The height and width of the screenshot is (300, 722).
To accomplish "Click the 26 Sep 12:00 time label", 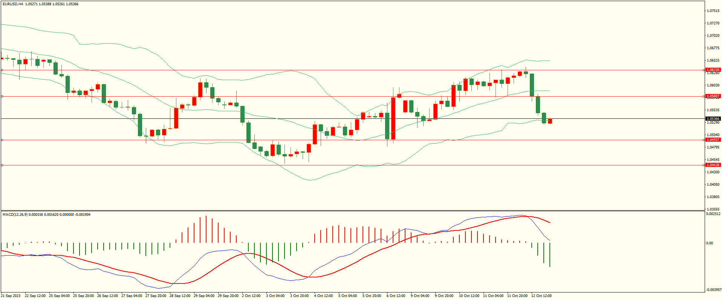I will click(108, 296).
